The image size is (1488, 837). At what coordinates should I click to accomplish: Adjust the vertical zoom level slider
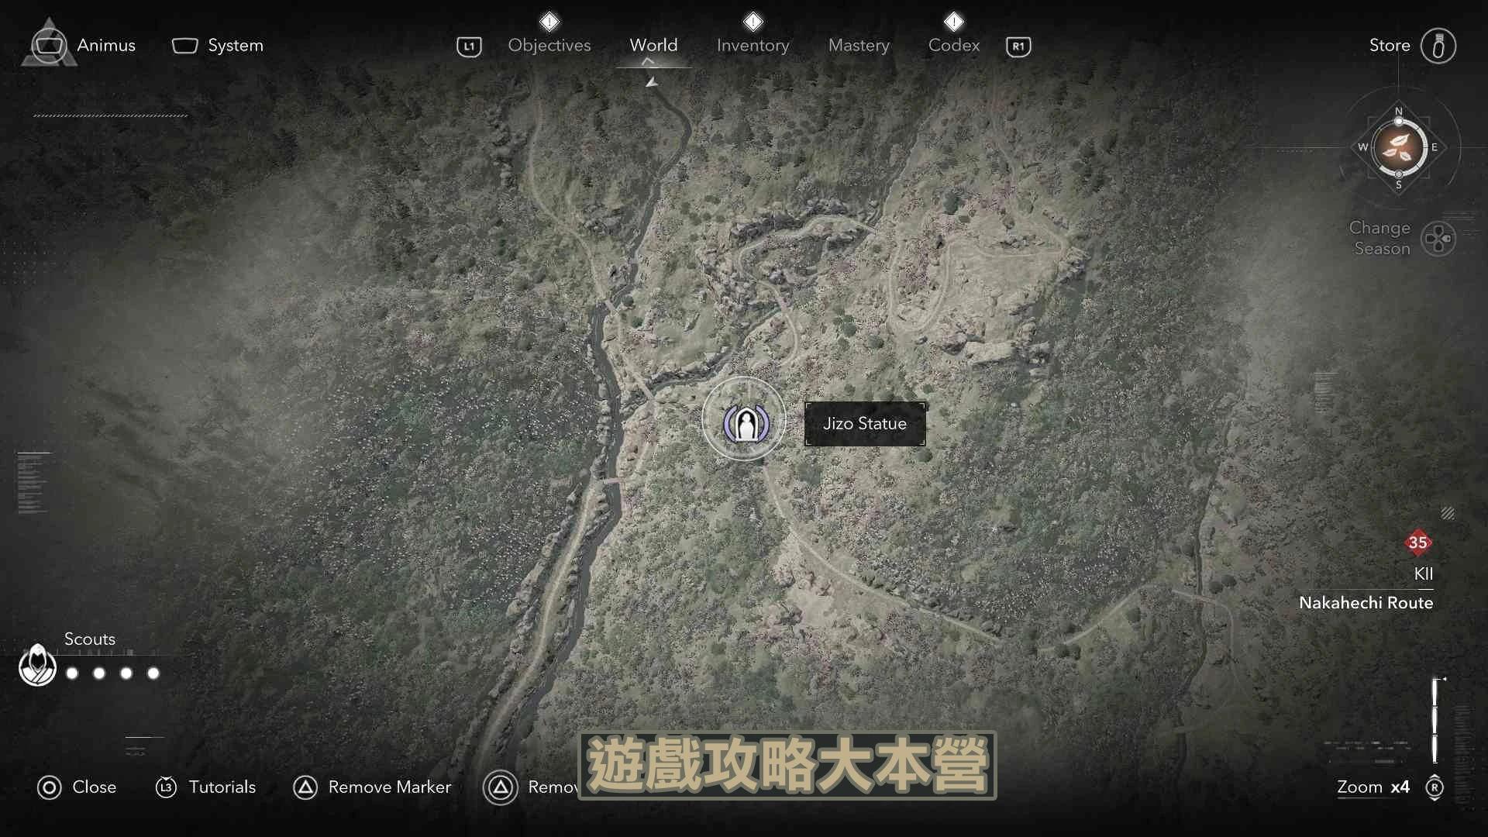1435,721
